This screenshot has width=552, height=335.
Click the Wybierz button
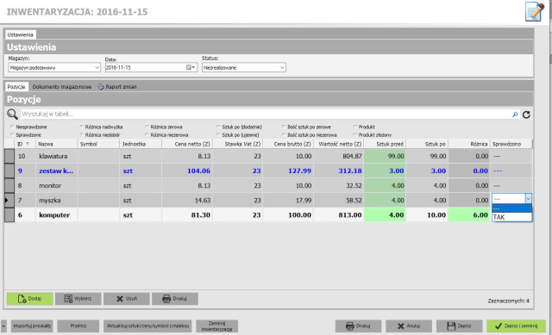tap(78, 299)
